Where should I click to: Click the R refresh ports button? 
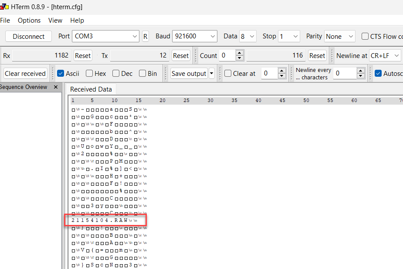coord(146,37)
